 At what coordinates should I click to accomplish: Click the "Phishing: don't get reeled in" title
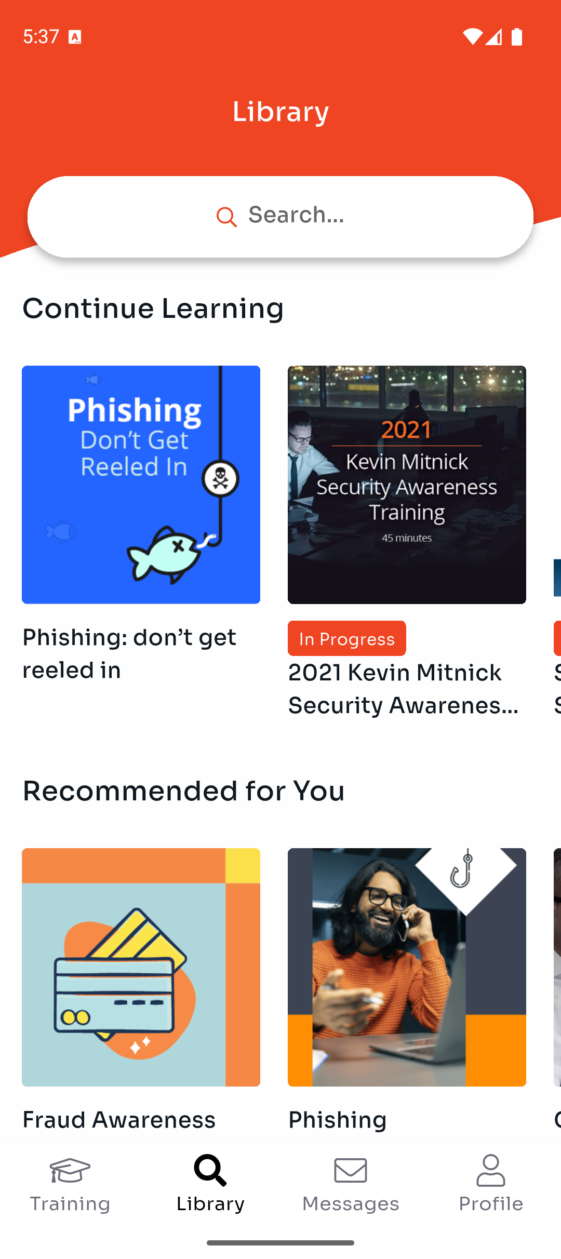click(129, 653)
